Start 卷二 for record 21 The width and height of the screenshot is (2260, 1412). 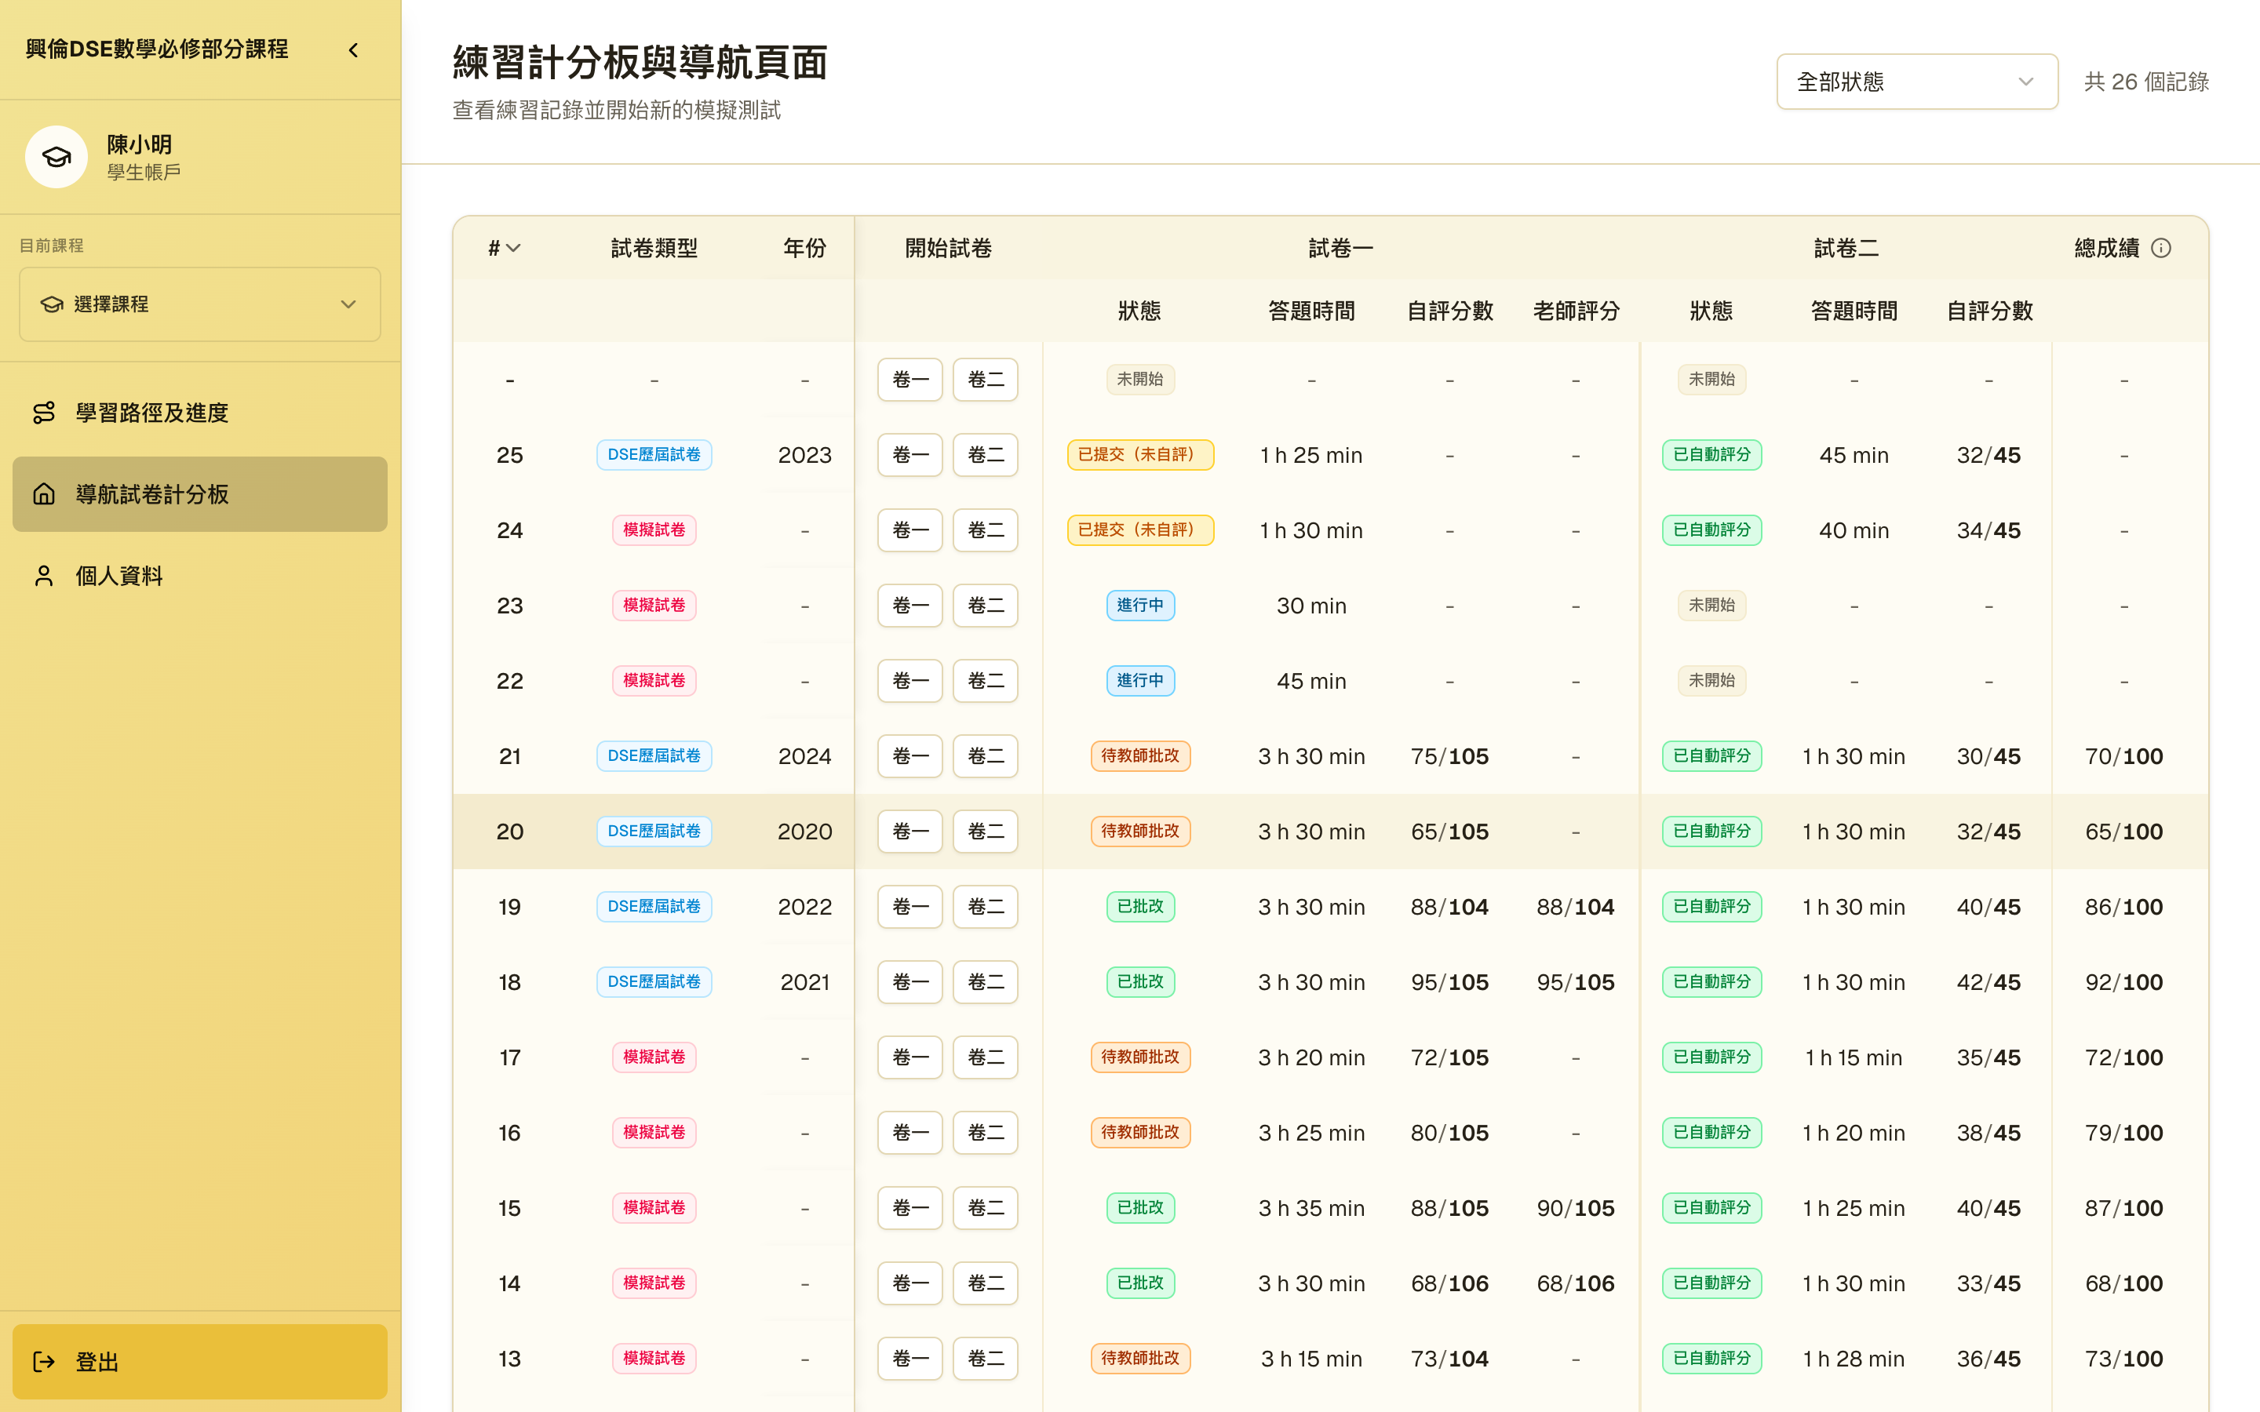coord(986,756)
